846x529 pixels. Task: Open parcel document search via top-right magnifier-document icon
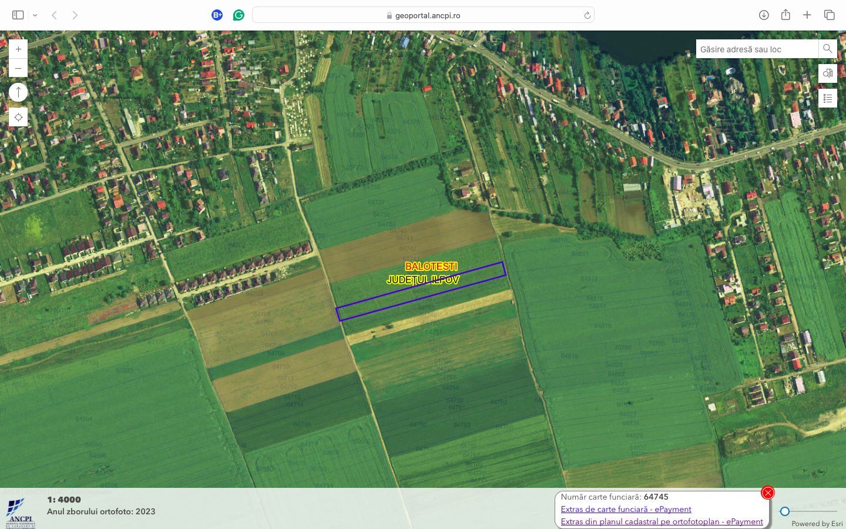tap(828, 73)
